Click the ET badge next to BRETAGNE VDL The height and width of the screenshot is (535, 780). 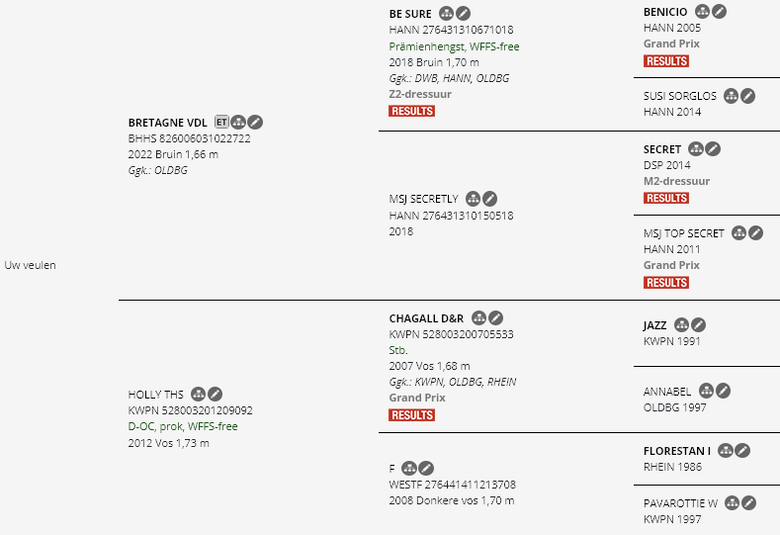(x=221, y=122)
